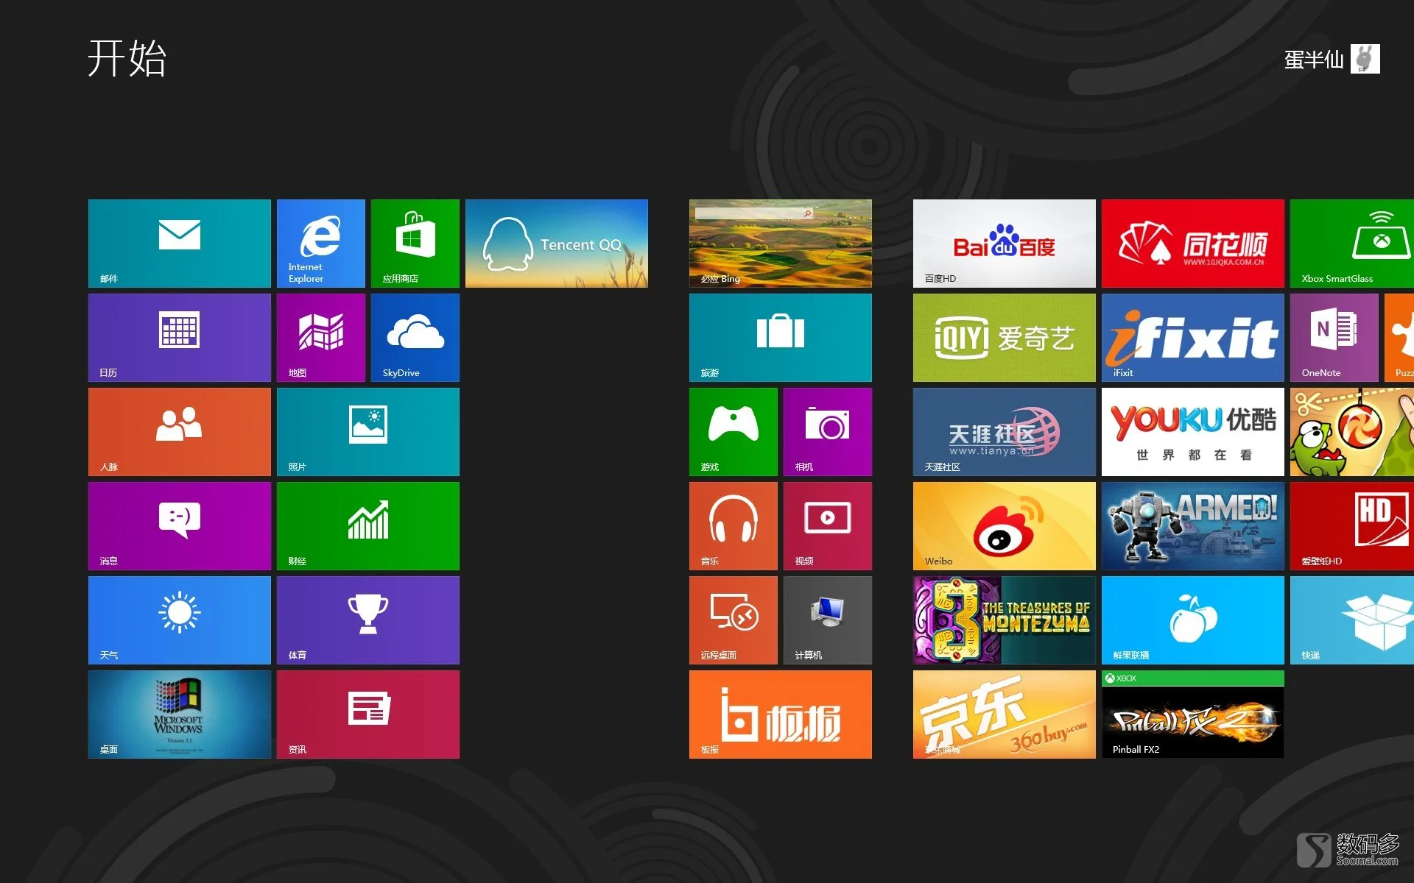Open the Cut the Rope game tile
The image size is (1414, 883).
pyautogui.click(x=1352, y=432)
